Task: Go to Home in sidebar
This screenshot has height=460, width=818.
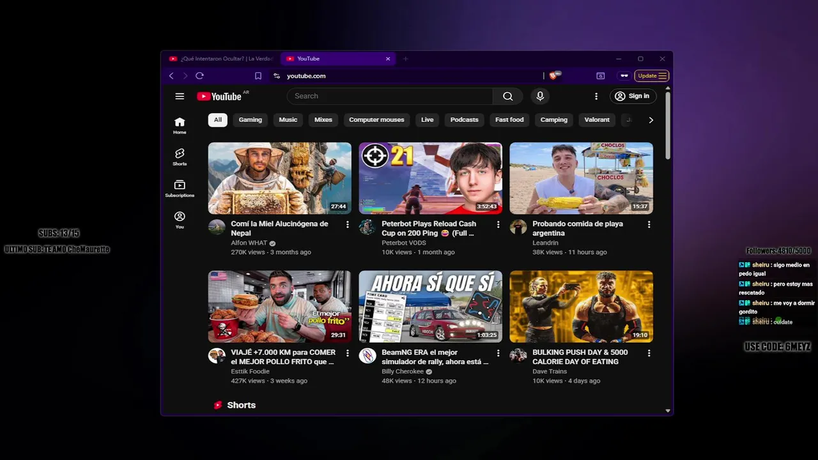Action: click(180, 125)
